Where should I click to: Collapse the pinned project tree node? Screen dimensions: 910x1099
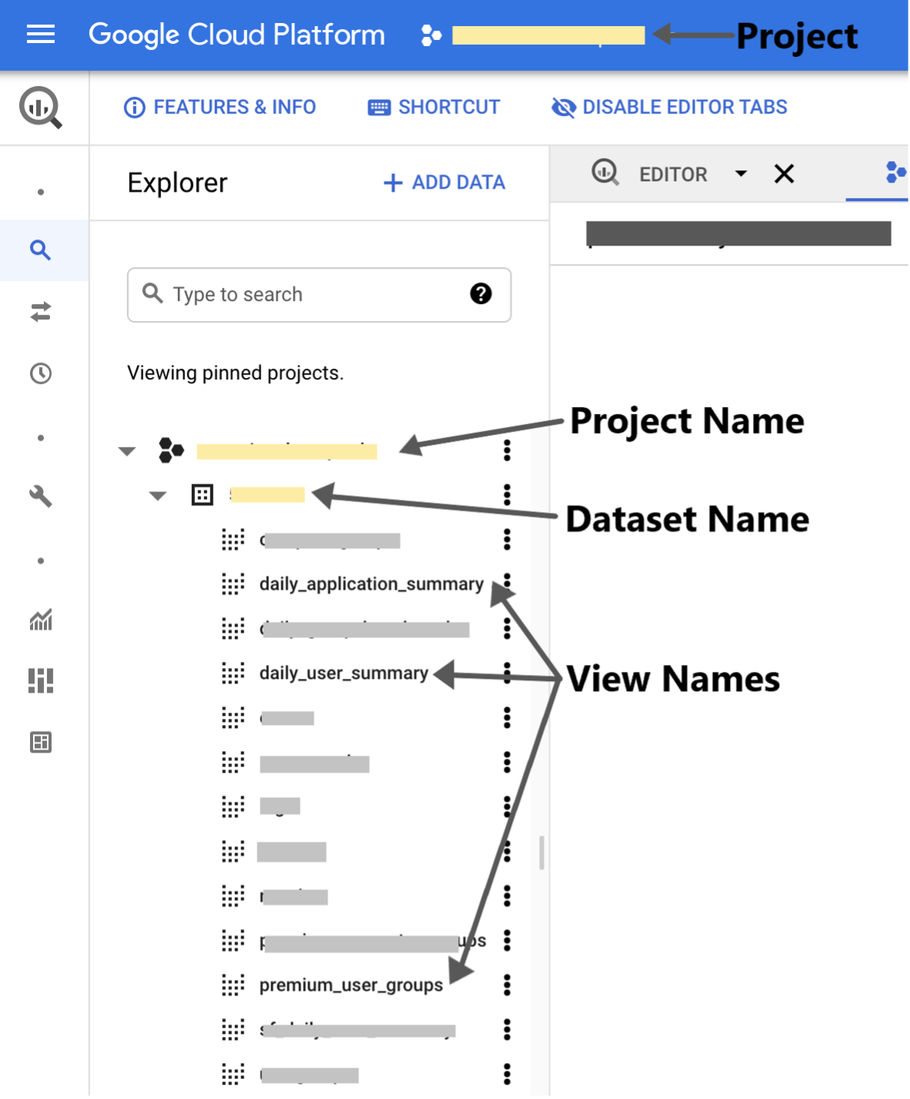click(x=127, y=451)
